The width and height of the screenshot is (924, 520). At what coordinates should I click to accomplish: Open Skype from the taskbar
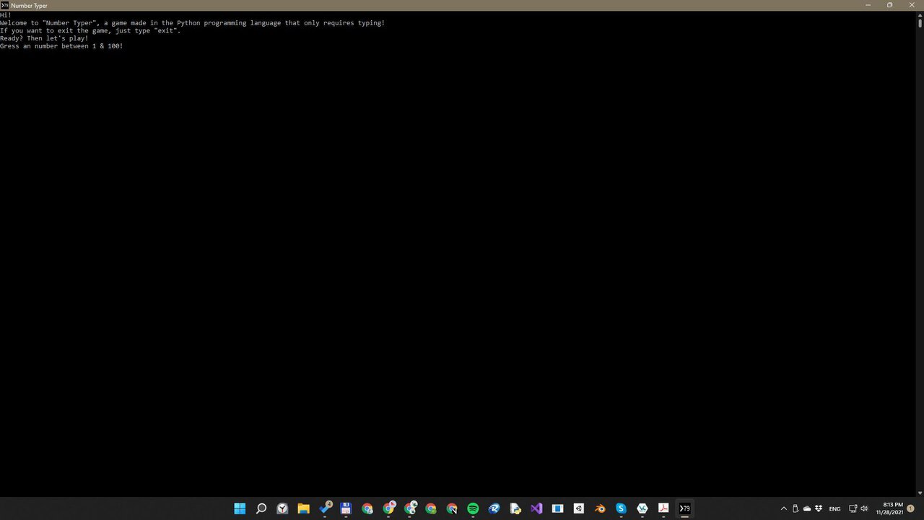point(621,508)
